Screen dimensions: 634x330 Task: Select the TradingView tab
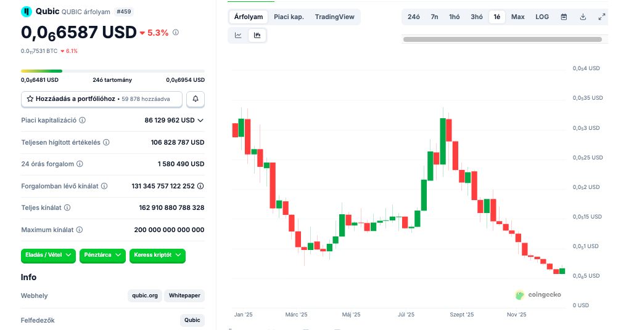tap(334, 17)
